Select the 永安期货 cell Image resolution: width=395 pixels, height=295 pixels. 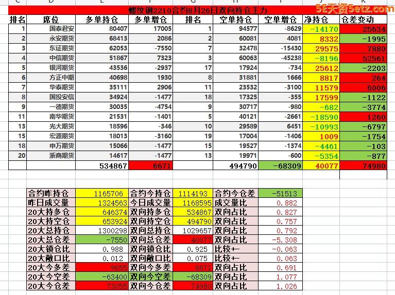point(51,39)
